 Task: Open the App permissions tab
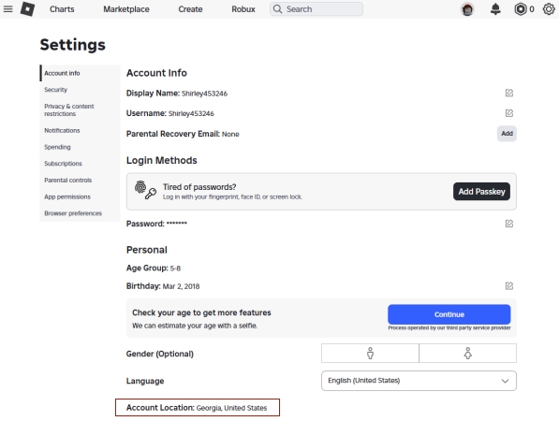[x=80, y=196]
